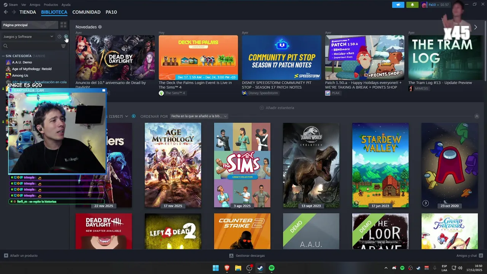Open Dead by Daylight anniversary news card
The image size is (487, 274).
click(x=115, y=57)
